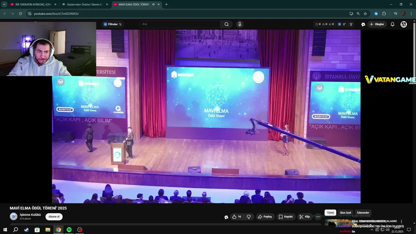Open the Windows Start menu

(x=5, y=230)
